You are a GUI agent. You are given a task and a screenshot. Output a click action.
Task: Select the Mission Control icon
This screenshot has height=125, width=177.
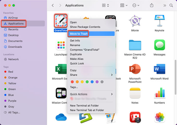click(61, 93)
